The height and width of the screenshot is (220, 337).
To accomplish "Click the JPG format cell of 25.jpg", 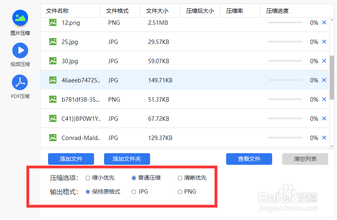I will point(113,42).
